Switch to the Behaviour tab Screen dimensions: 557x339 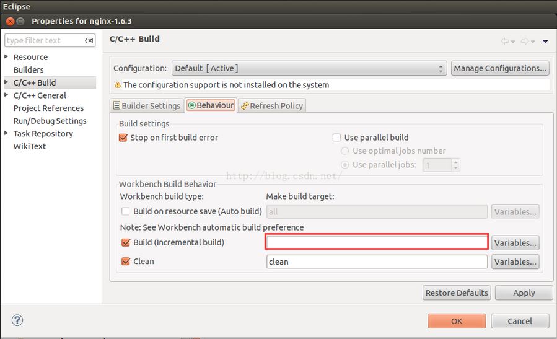coord(211,105)
